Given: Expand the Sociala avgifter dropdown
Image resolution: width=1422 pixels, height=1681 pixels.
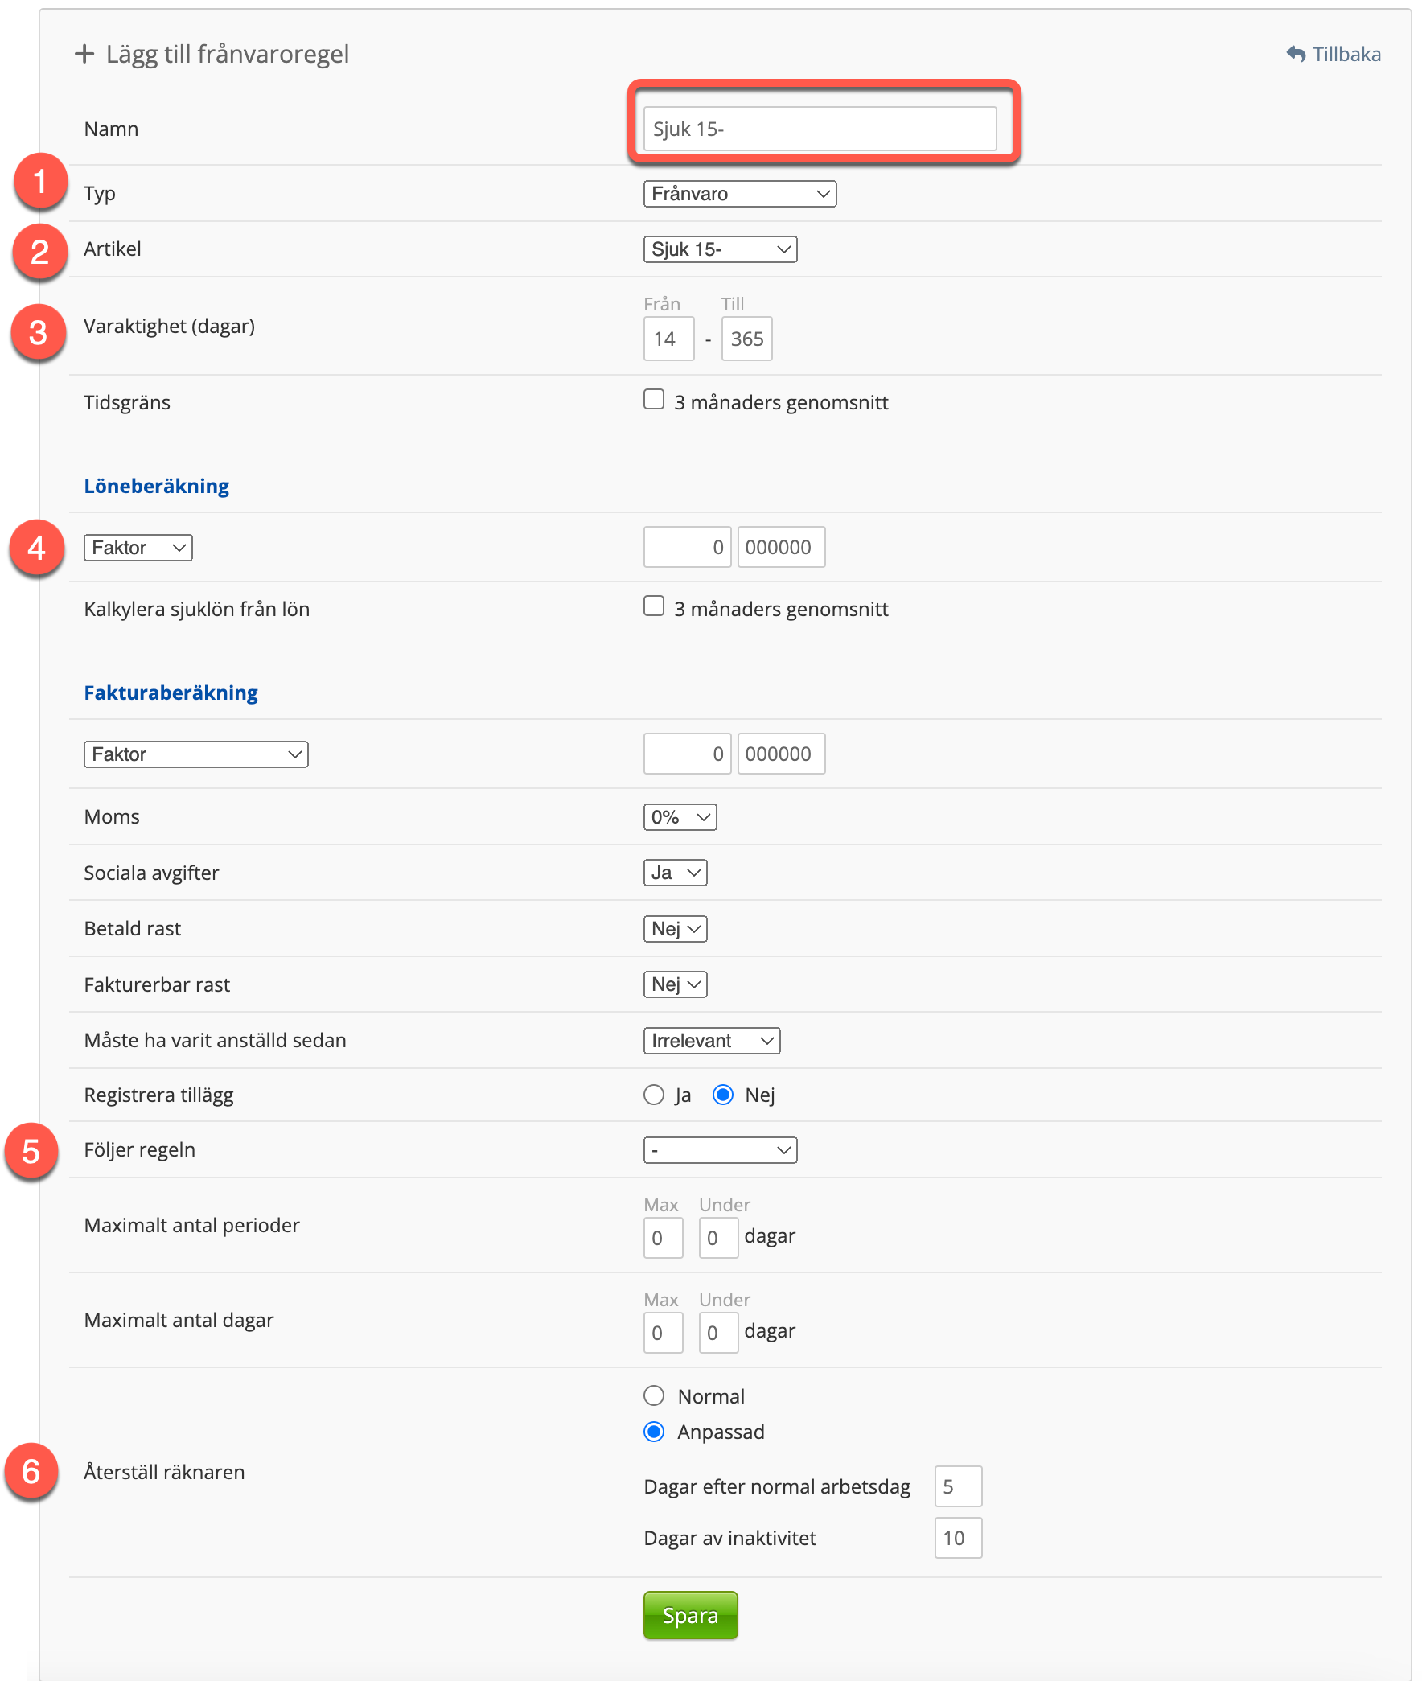Looking at the screenshot, I should click(x=675, y=873).
